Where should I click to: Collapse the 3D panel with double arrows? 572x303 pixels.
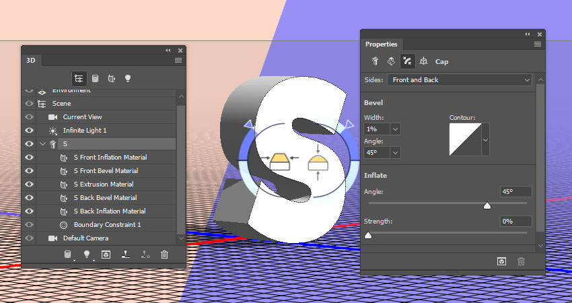click(168, 50)
